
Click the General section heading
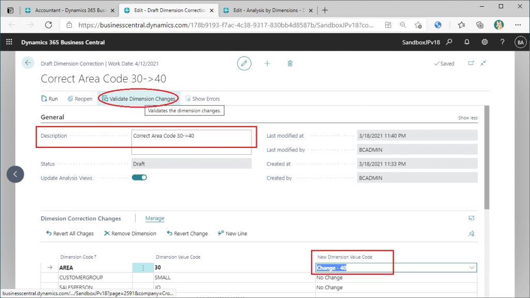pos(52,117)
